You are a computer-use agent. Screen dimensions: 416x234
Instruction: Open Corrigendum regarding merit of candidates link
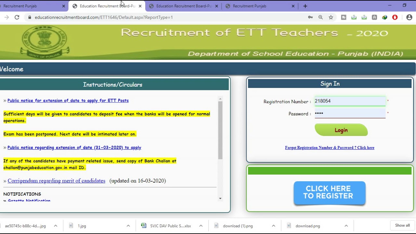[x=56, y=181]
